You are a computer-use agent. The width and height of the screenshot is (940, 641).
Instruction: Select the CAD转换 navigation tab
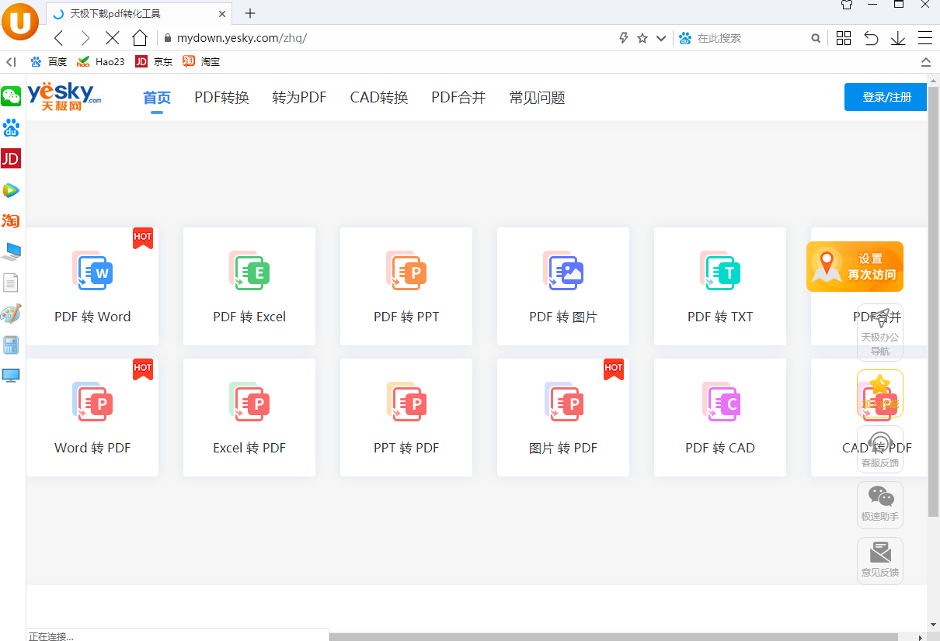(379, 98)
